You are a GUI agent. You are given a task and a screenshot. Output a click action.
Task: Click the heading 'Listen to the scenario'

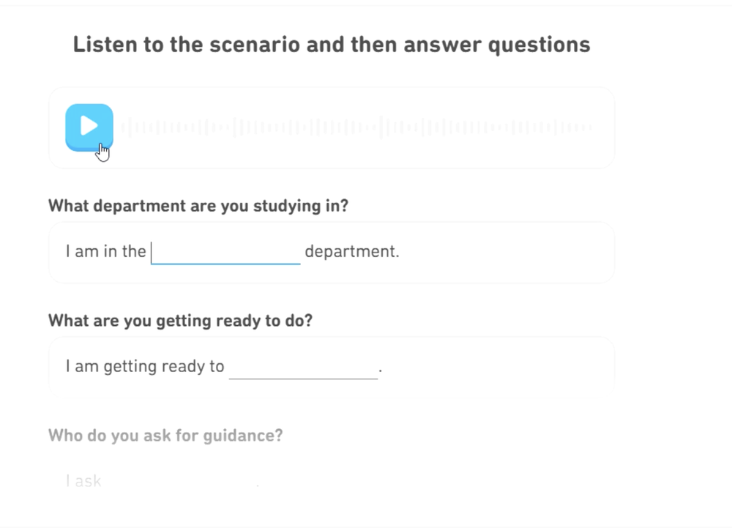(x=330, y=45)
